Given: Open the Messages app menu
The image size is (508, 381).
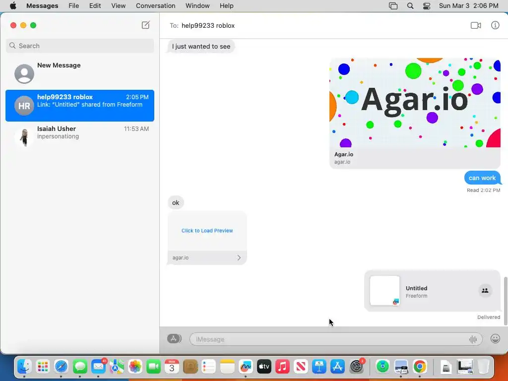Looking at the screenshot, I should click(x=42, y=6).
